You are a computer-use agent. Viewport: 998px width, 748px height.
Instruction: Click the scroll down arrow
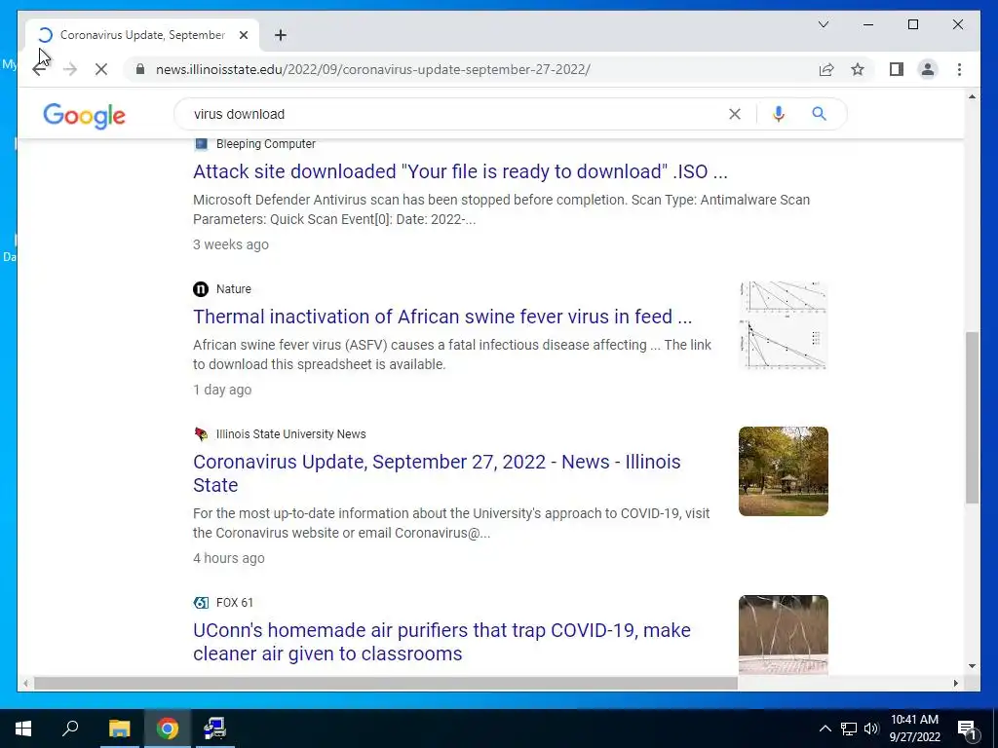pos(972,666)
